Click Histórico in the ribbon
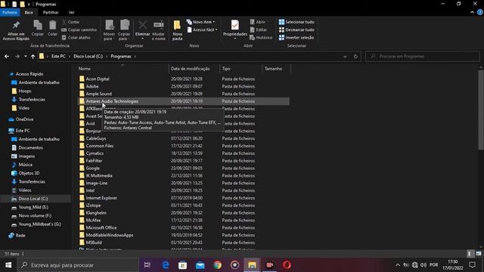This screenshot has width=484, height=272. point(261,37)
